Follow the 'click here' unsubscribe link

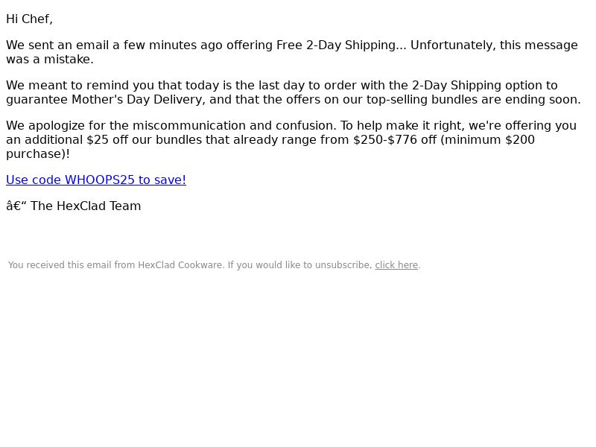coord(396,265)
